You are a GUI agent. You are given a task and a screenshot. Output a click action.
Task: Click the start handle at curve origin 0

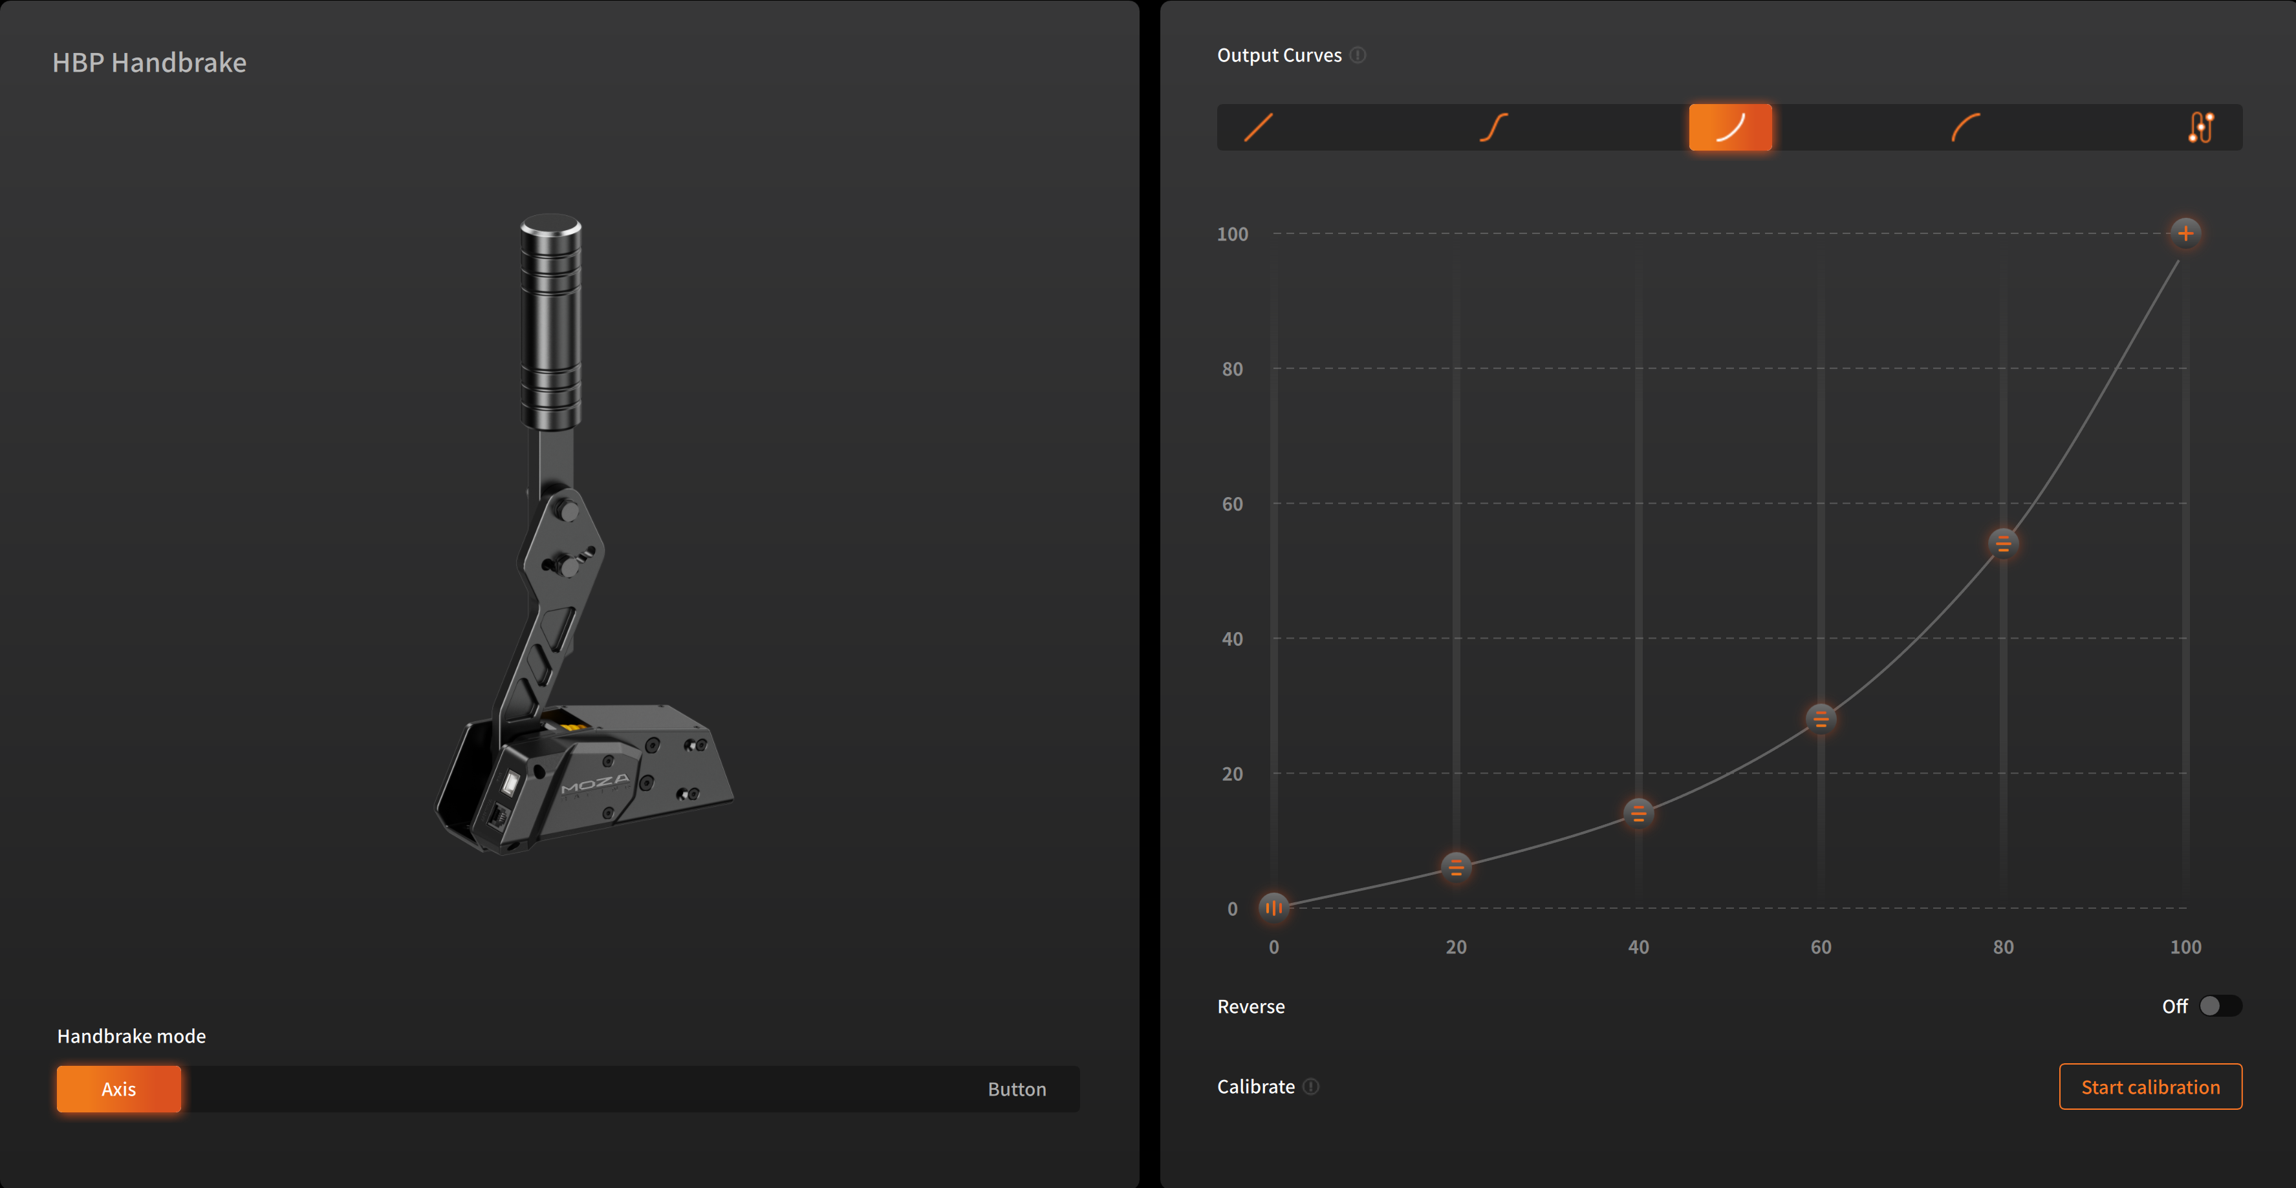pos(1273,907)
